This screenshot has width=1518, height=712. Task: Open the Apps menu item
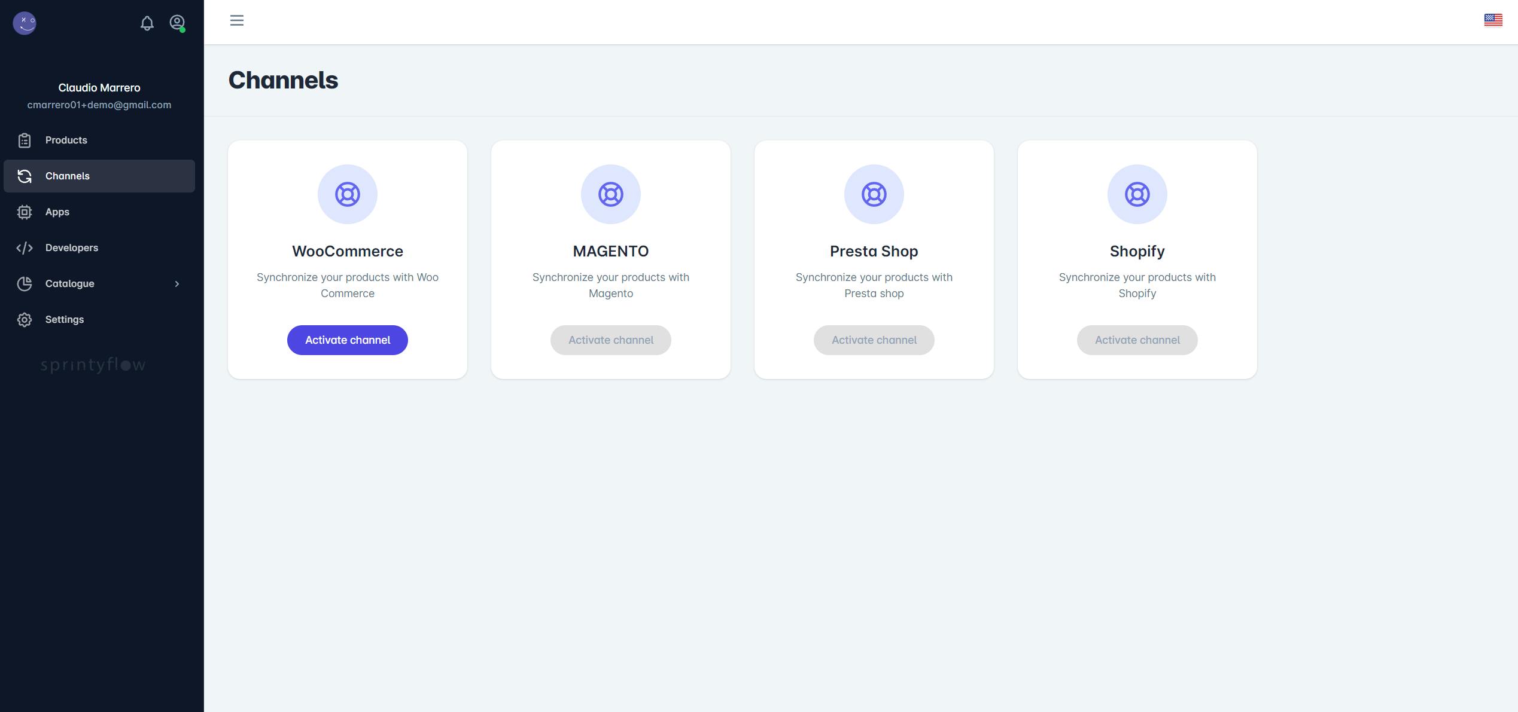pos(99,212)
